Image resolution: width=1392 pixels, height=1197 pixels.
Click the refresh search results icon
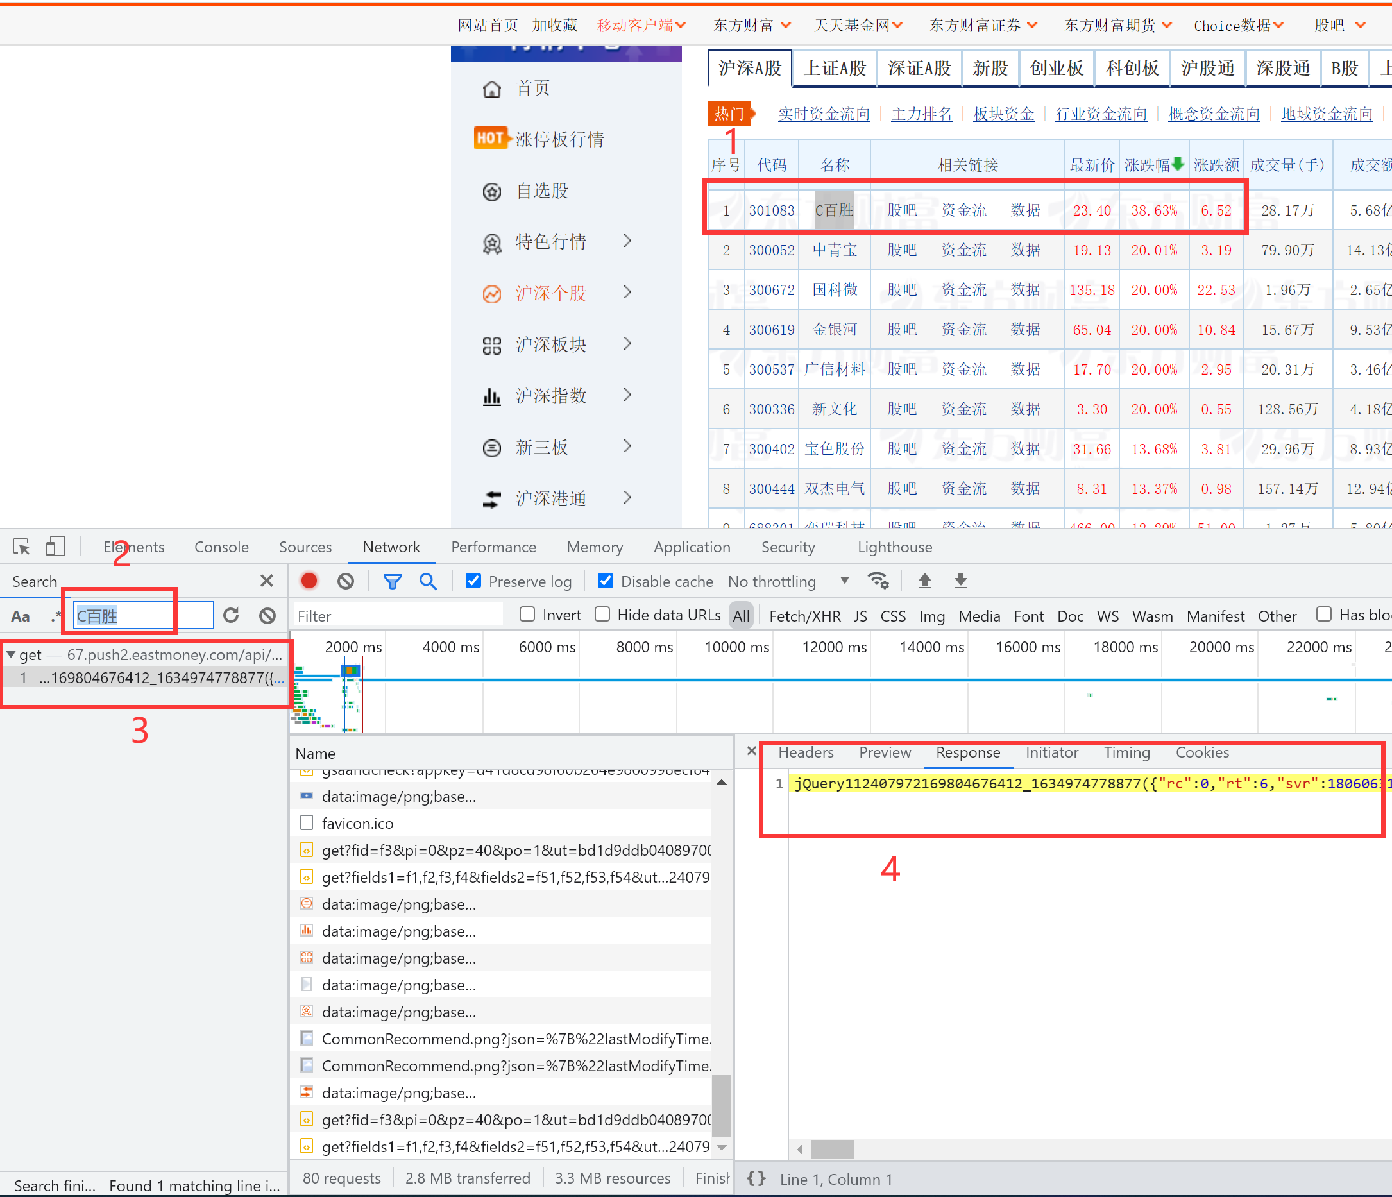coord(231,615)
